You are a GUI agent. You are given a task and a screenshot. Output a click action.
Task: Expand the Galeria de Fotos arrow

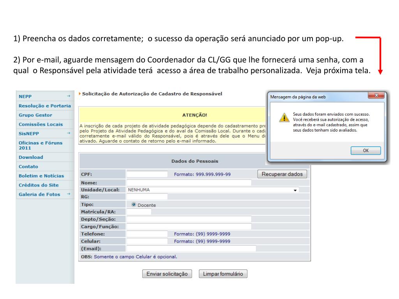69,194
